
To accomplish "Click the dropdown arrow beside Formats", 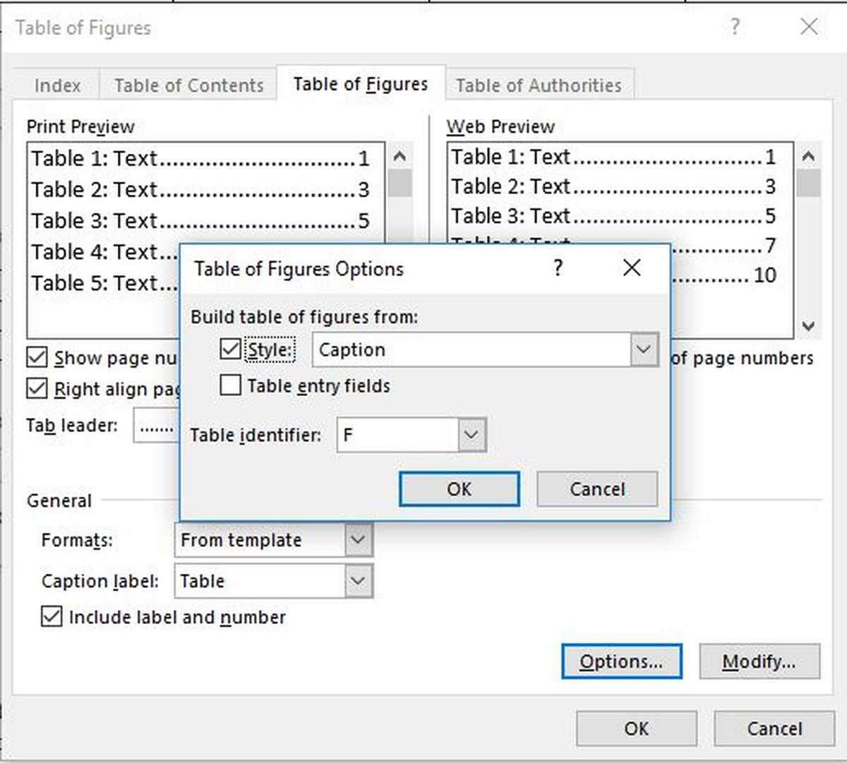I will (x=357, y=541).
